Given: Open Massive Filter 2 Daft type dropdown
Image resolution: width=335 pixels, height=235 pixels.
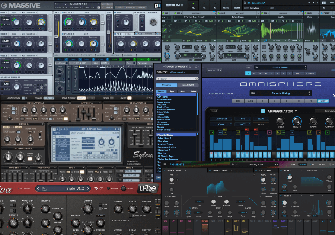Looking at the screenshot, I should point(86,34).
